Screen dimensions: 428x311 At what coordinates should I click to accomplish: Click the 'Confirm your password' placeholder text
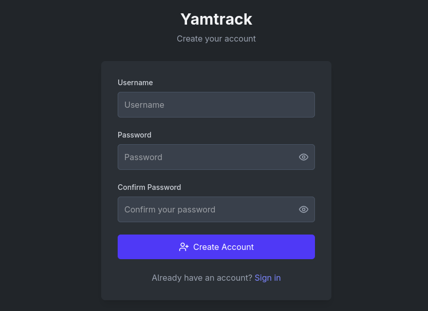point(170,209)
